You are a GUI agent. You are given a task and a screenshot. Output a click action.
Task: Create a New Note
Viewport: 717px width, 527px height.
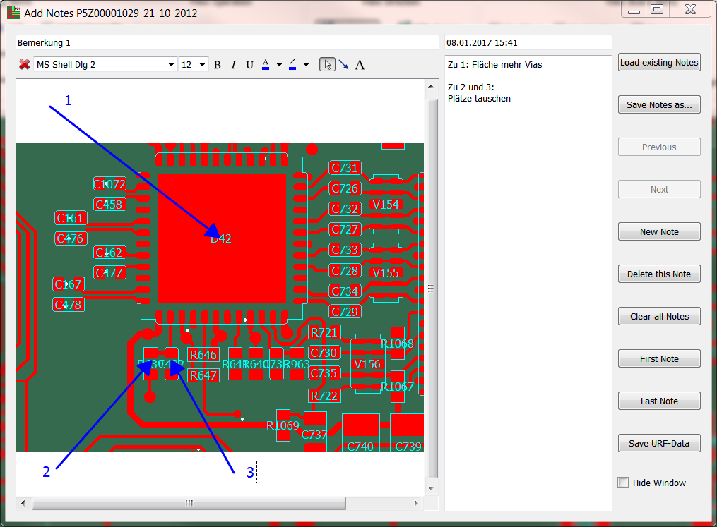659,231
